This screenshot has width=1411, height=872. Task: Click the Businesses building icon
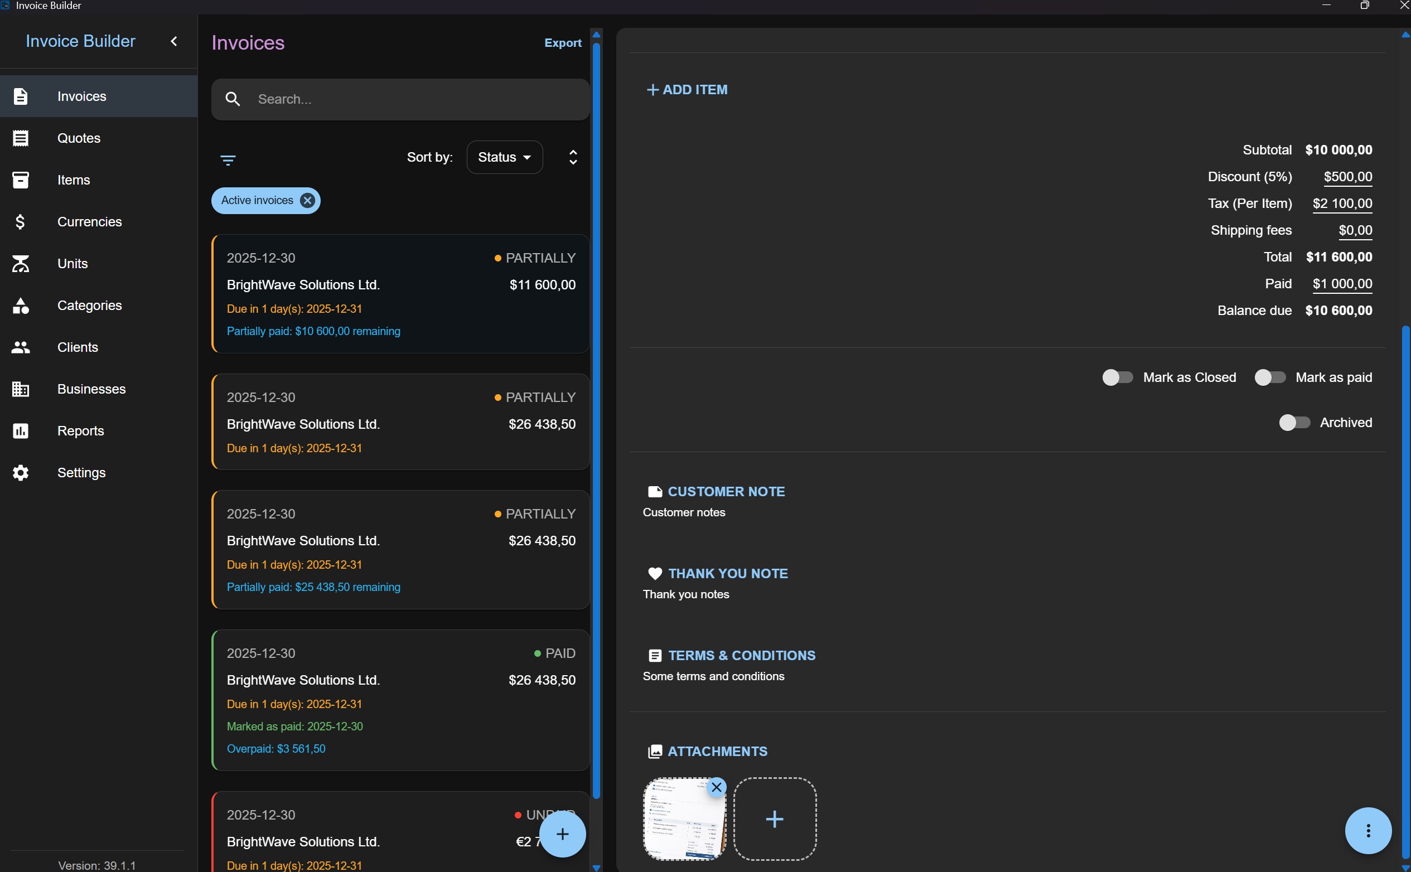pyautogui.click(x=21, y=389)
